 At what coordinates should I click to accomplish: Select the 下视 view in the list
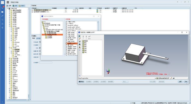(84, 52)
